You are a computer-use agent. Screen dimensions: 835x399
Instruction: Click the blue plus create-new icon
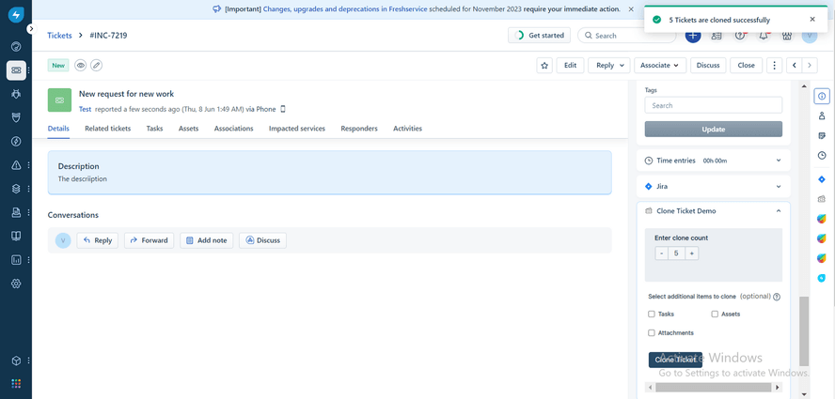[x=693, y=36]
